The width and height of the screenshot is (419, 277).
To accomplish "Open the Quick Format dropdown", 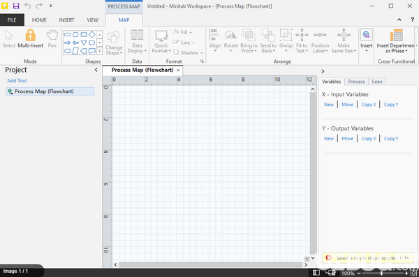I will pyautogui.click(x=161, y=41).
